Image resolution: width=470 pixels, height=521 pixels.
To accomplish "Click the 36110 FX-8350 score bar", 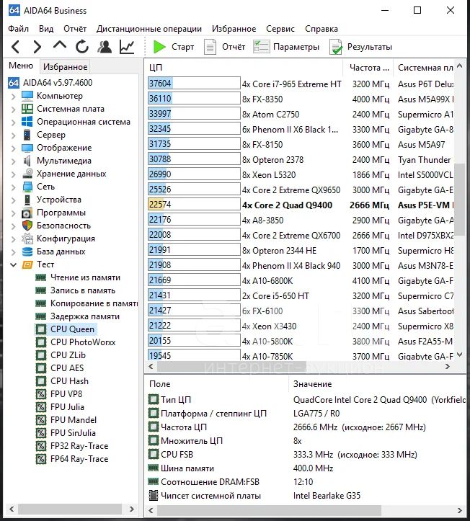I will tap(194, 99).
